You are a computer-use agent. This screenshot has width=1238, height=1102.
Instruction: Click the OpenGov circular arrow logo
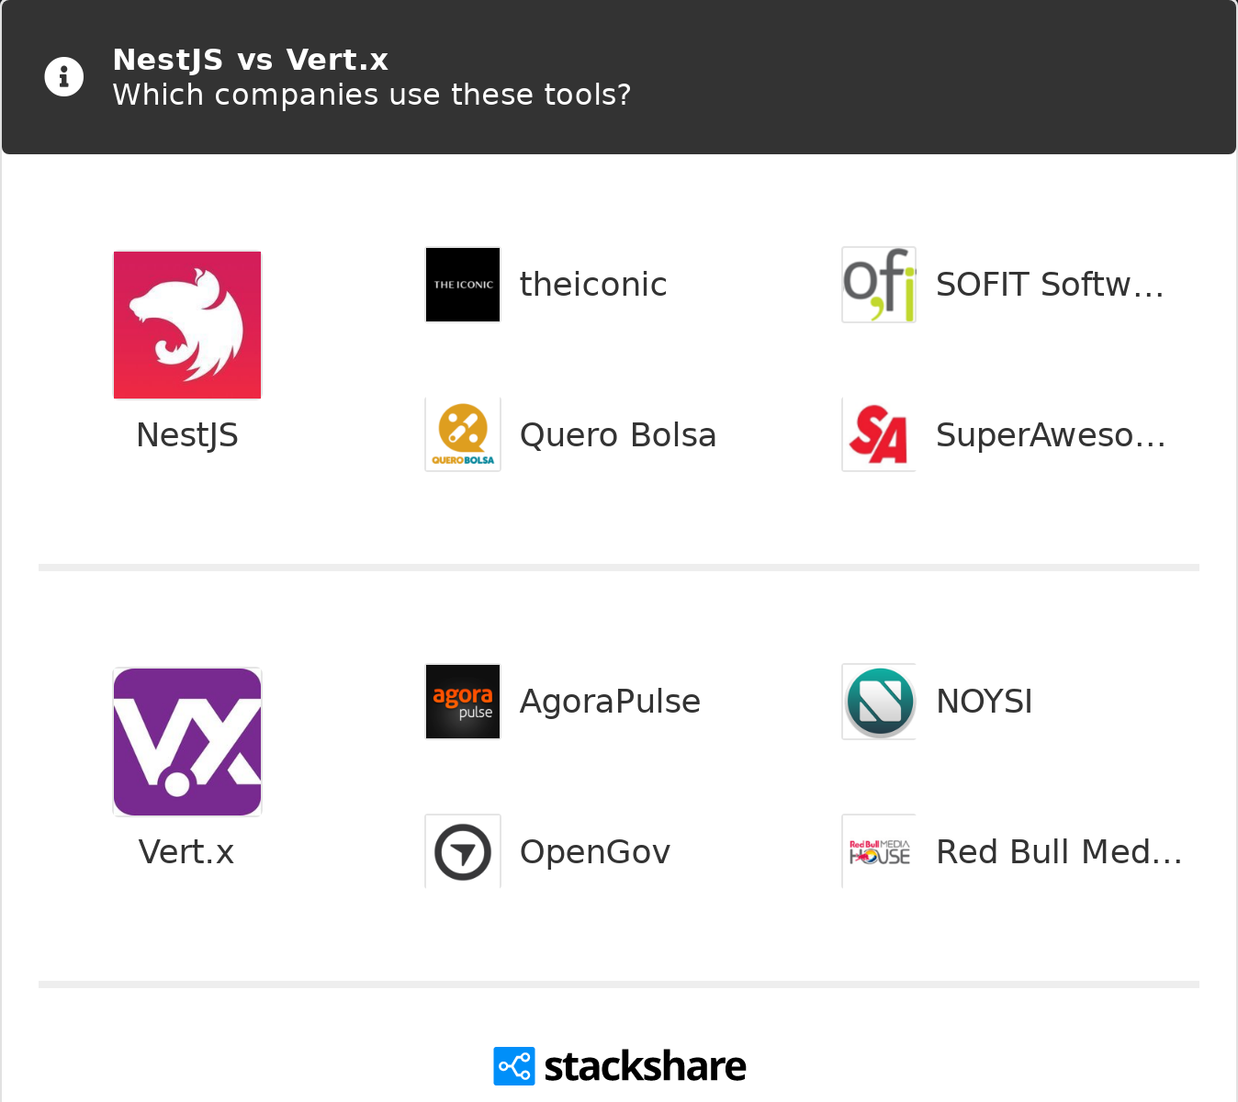pos(463,852)
